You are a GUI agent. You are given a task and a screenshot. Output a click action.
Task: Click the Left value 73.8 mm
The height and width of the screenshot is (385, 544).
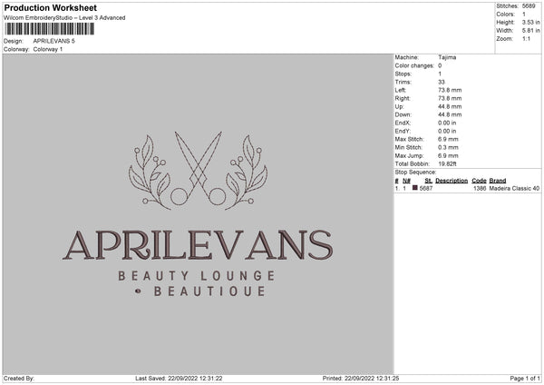(x=450, y=90)
